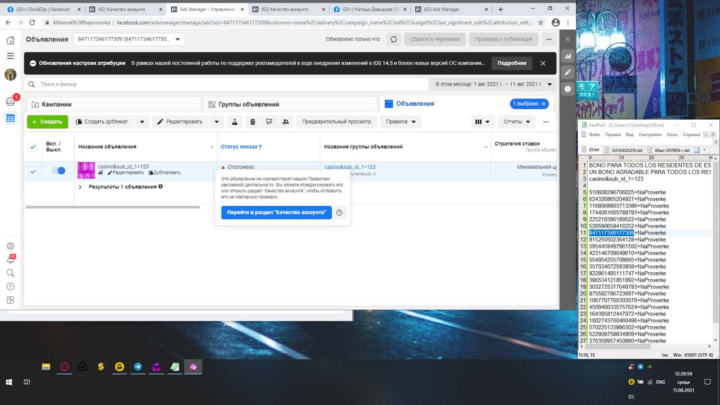Viewport: 720px width, 405px height.
Task: Switch to 123124125215.txt tab in AkelPad
Action: point(623,150)
